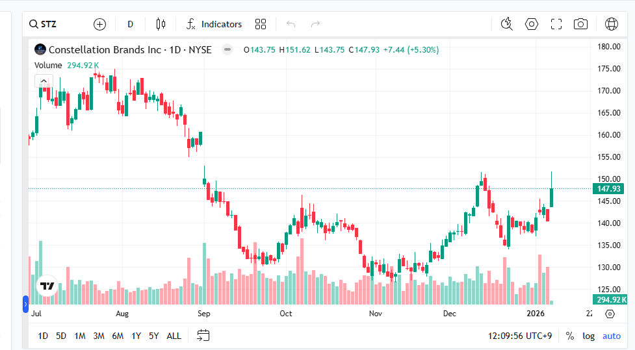Redo the last chart action
This screenshot has height=350, width=635.
315,24
